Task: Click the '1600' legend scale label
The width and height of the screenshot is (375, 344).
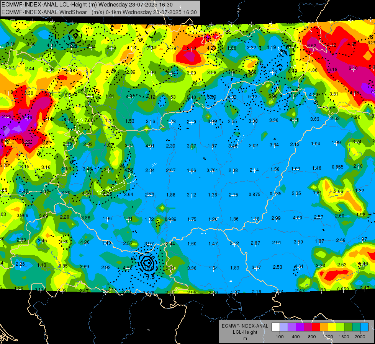Action: 344,337
